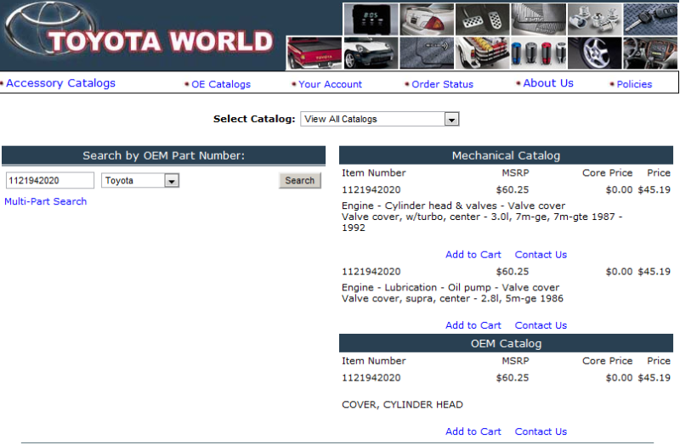
Task: Click the colored shift knobs thumbnail
Action: tap(539, 53)
